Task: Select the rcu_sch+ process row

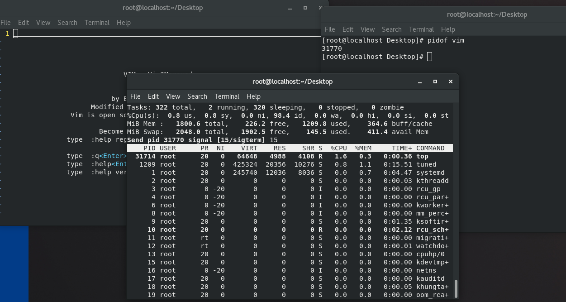Action: tap(290, 230)
